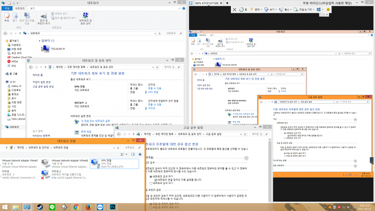The width and height of the screenshot is (375, 211).
Task: Select 파일 및 프린터 공유 켜기 radio locally
Action: click(151, 204)
